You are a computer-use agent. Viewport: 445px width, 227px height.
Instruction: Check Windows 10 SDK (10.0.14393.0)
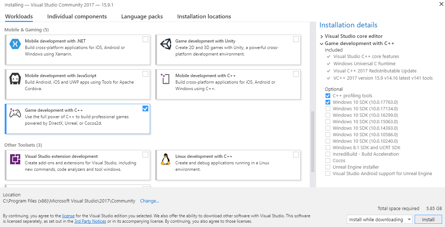[x=328, y=128]
